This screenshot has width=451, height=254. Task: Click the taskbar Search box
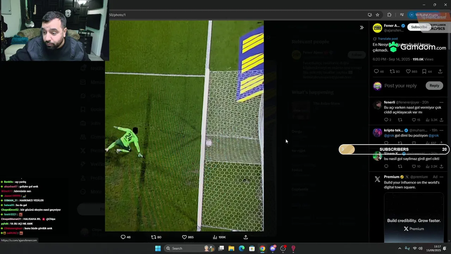(x=190, y=248)
